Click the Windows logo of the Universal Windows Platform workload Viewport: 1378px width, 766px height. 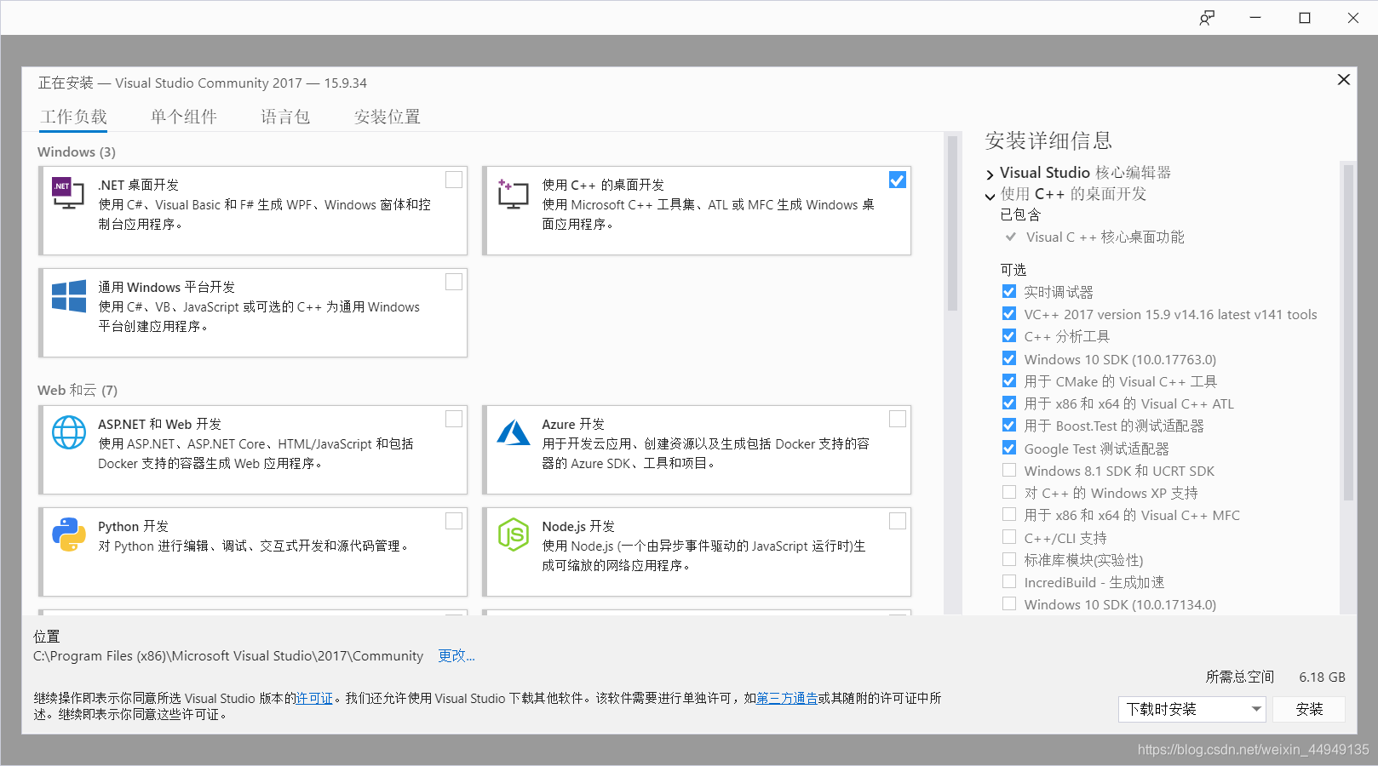[69, 296]
